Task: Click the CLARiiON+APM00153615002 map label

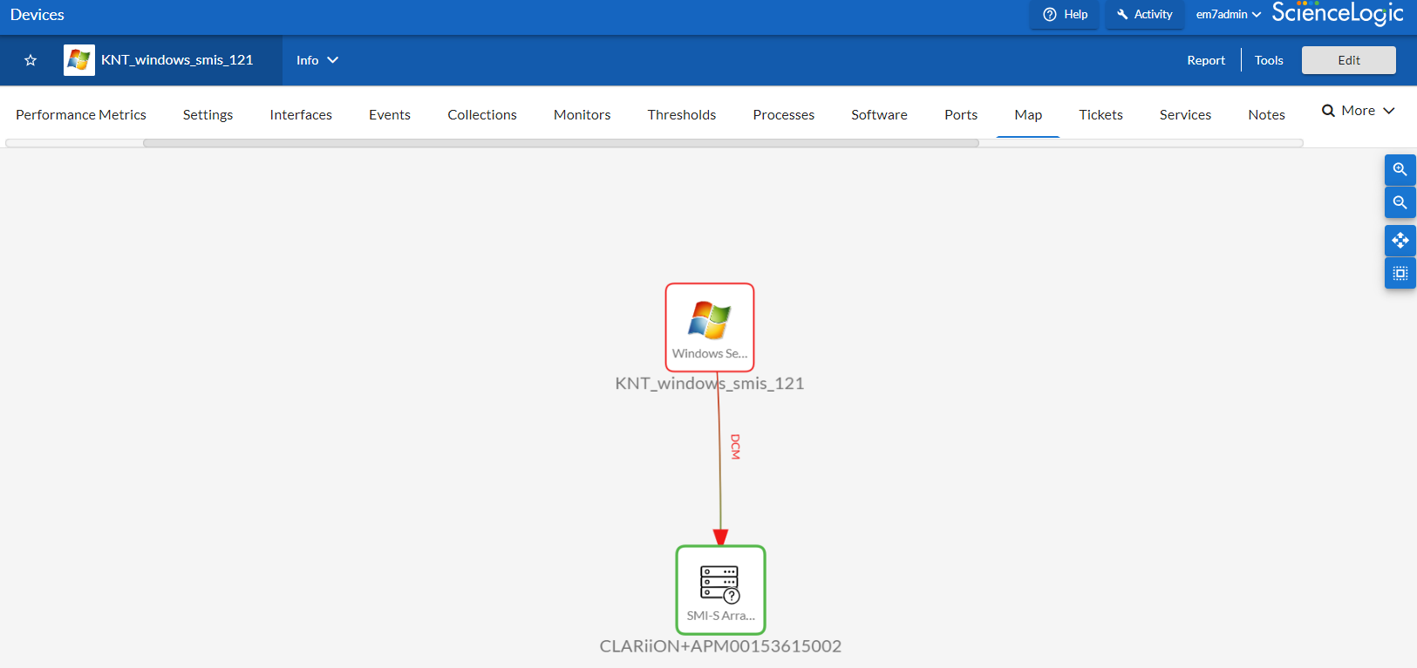Action: pyautogui.click(x=720, y=646)
